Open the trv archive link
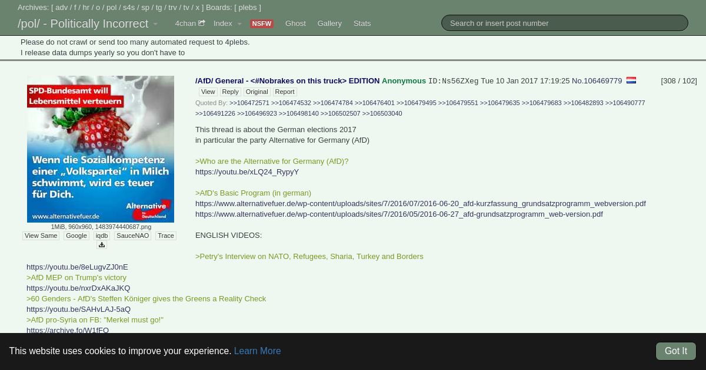The width and height of the screenshot is (706, 370). click(x=173, y=8)
